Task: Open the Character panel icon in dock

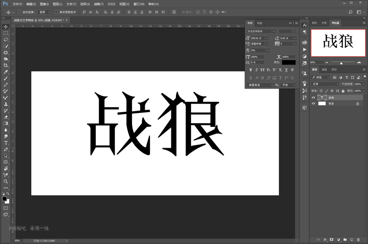Action: [x=304, y=25]
